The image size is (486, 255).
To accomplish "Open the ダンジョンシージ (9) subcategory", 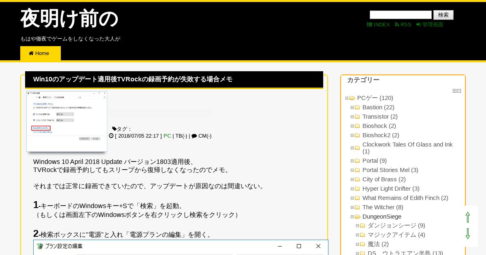I will tap(396, 225).
